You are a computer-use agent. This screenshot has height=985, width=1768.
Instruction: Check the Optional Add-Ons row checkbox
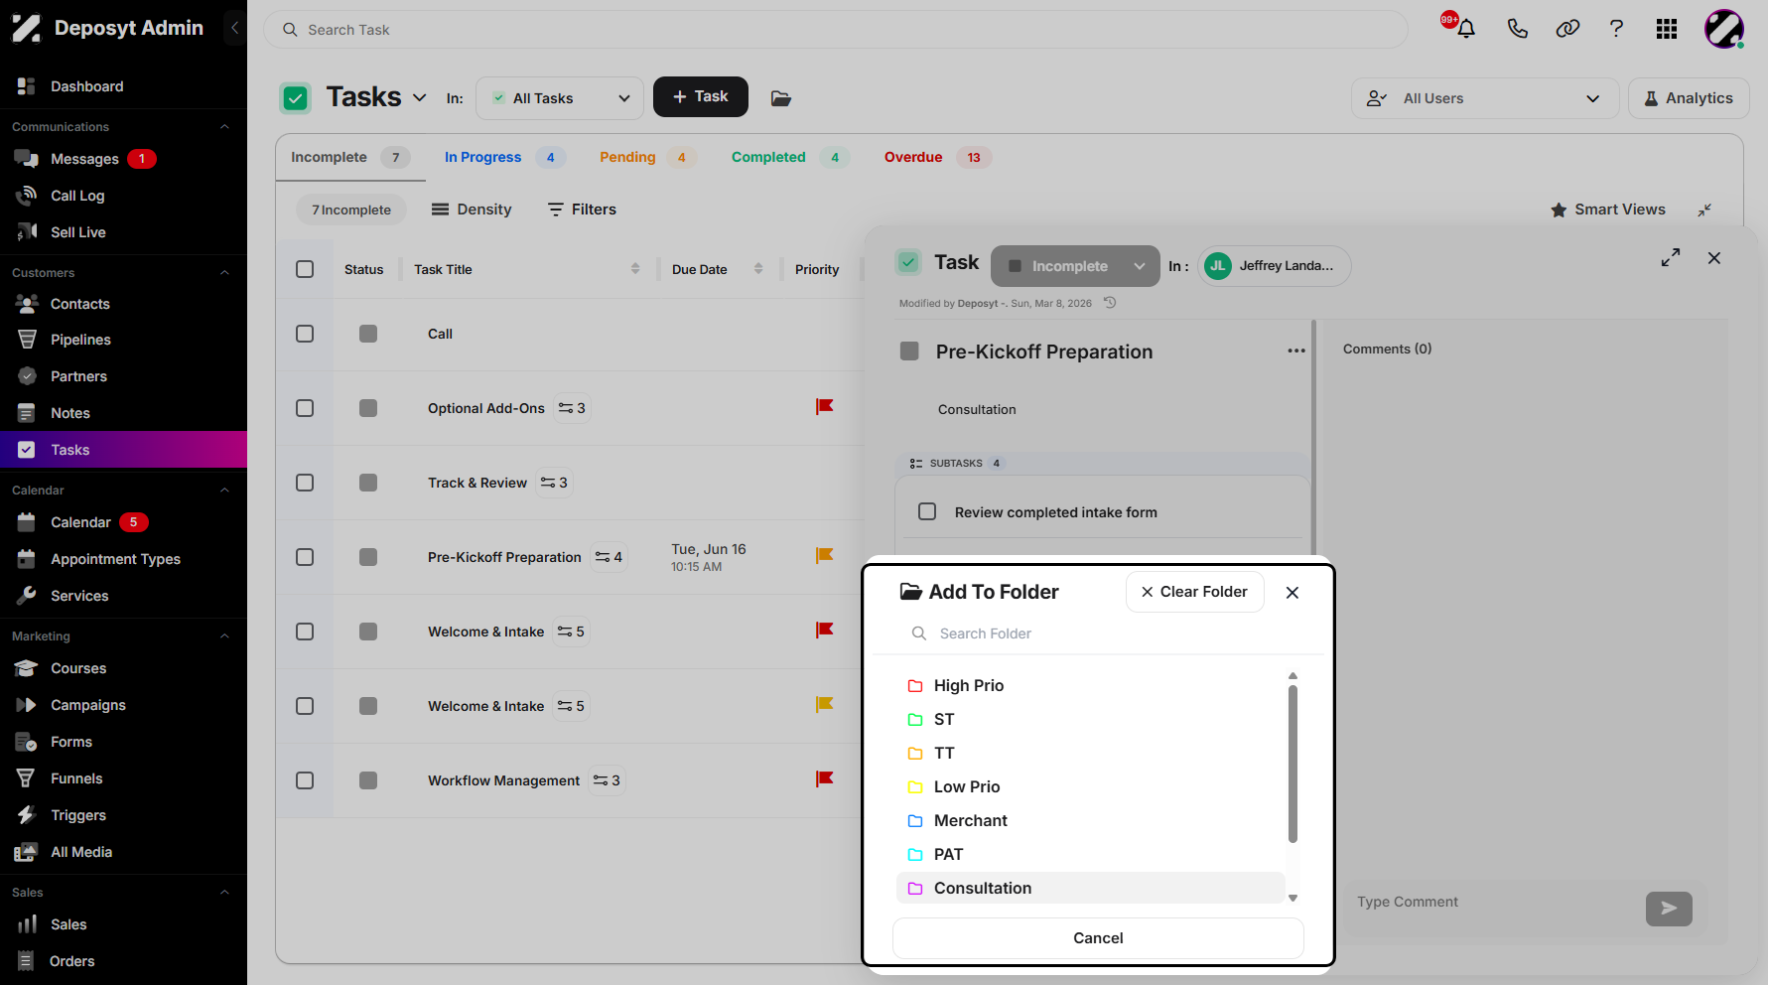(305, 408)
